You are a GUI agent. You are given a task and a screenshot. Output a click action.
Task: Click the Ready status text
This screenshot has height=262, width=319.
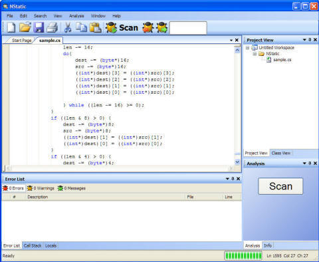click(x=9, y=256)
